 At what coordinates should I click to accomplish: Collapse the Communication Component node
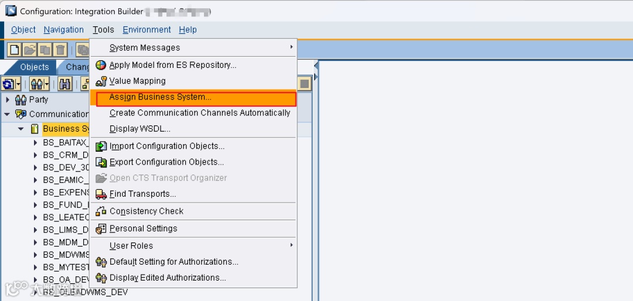[x=7, y=114]
